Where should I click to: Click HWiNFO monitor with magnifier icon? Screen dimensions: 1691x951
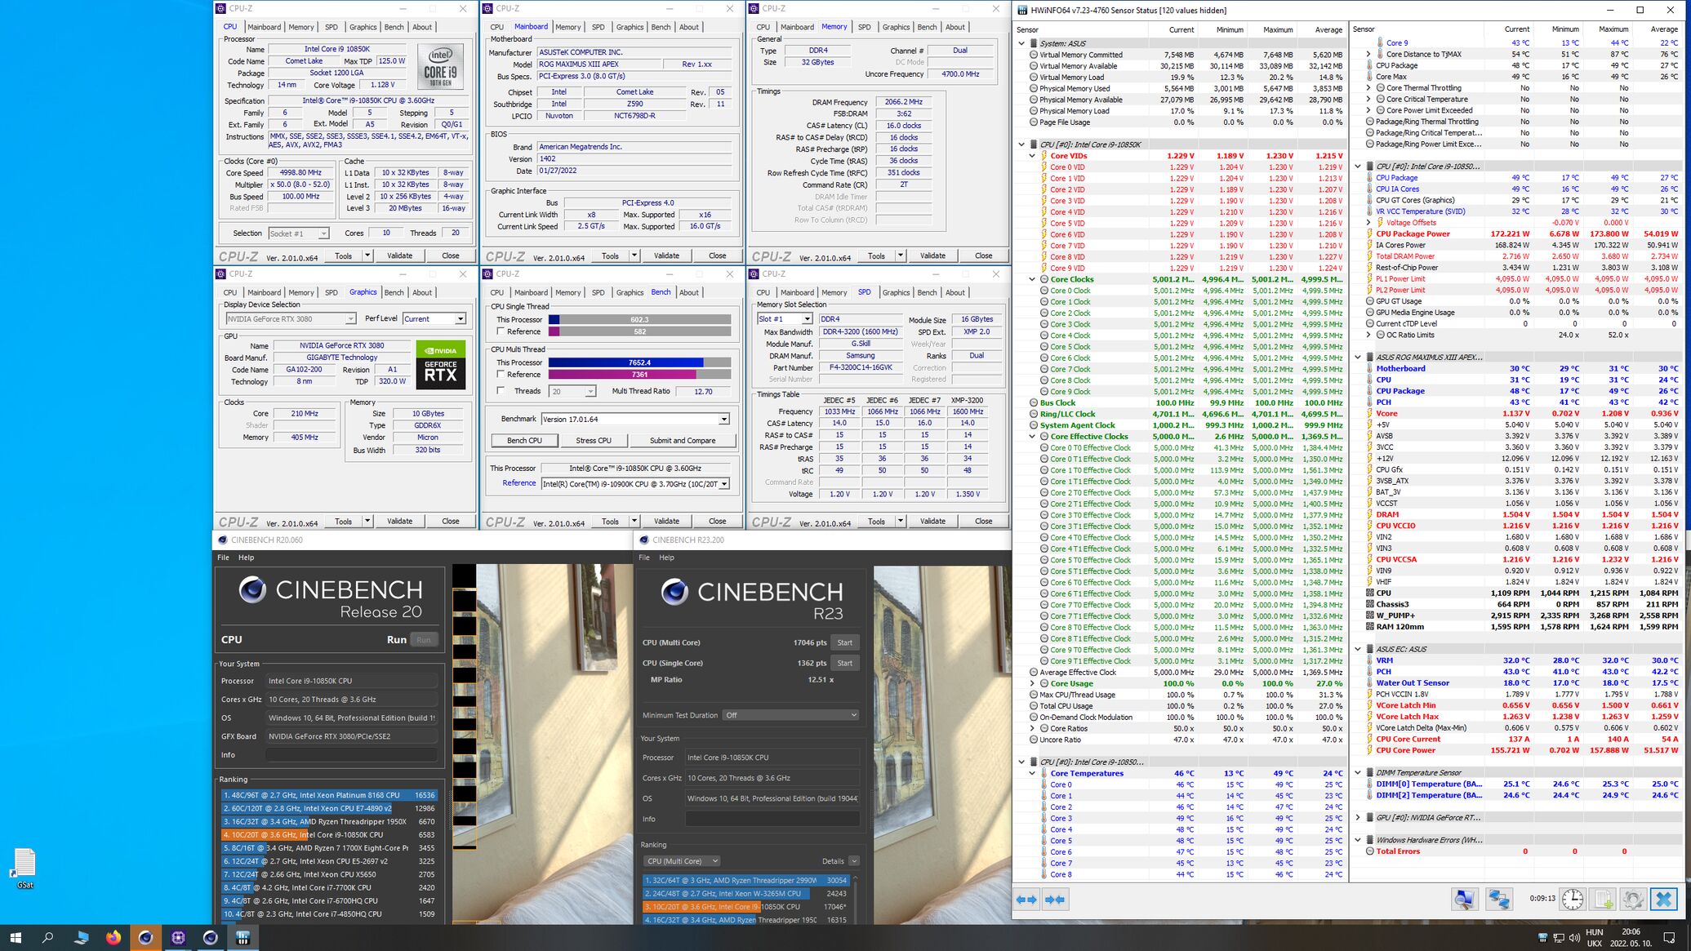1464,899
